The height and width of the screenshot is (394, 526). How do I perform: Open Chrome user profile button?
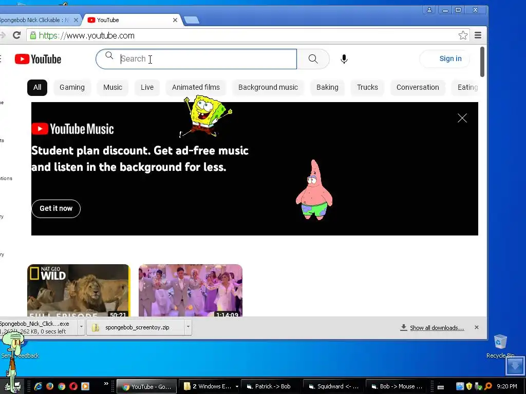click(429, 10)
